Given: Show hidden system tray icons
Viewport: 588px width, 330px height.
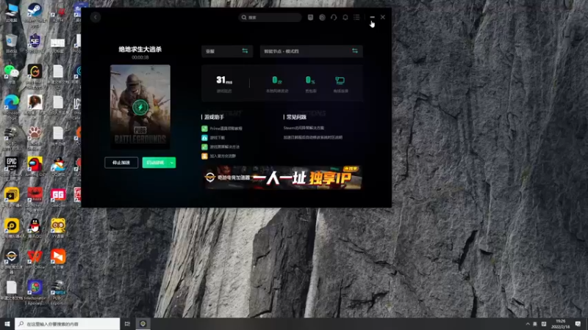Looking at the screenshot, I should (528, 324).
